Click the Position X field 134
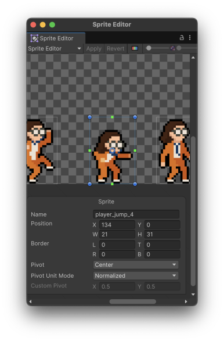224x341 pixels. [x=117, y=225]
